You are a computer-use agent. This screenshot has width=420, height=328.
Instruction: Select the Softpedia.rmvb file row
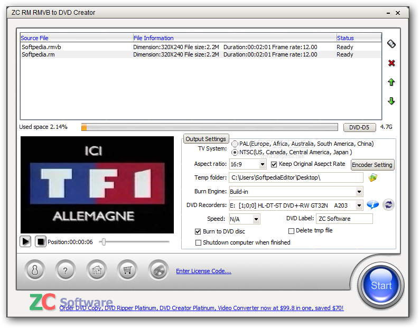(x=201, y=47)
